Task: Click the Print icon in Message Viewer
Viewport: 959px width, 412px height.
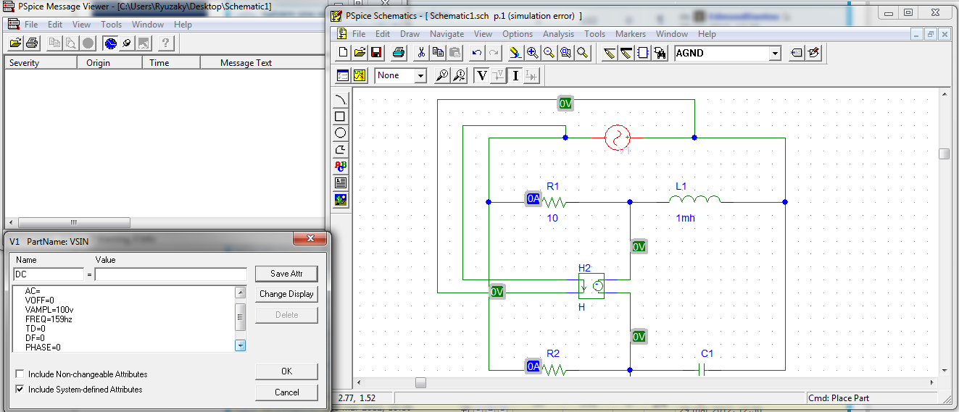Action: 32,43
